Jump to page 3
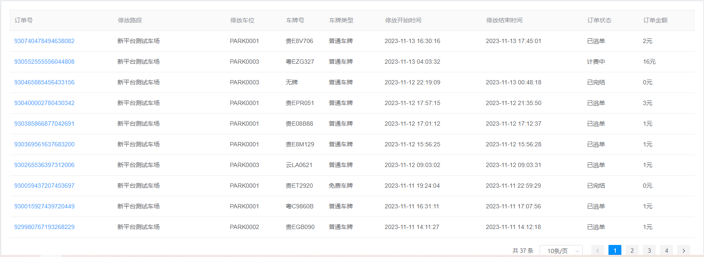This screenshot has width=704, height=257. [649, 251]
